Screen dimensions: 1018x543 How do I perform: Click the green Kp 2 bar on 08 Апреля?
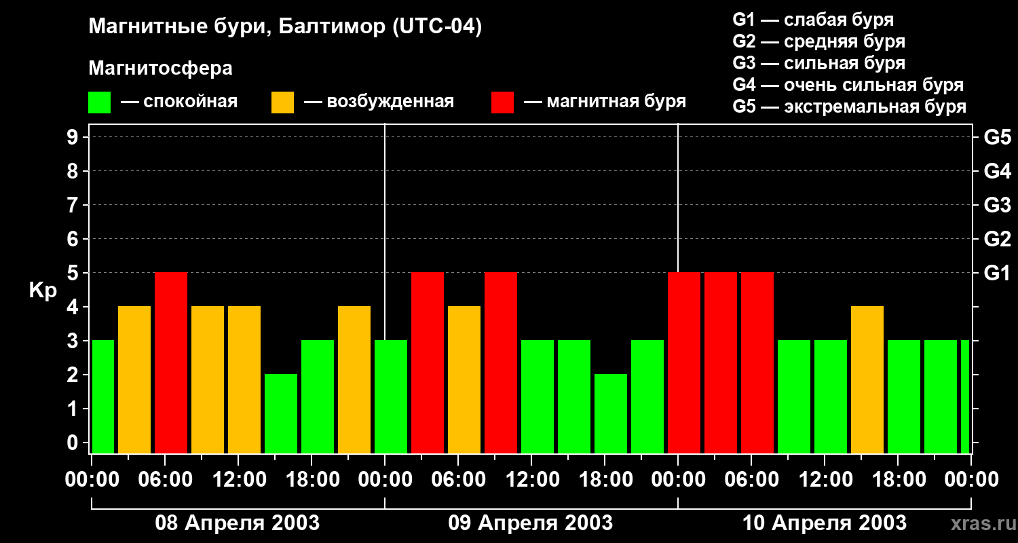pos(281,414)
